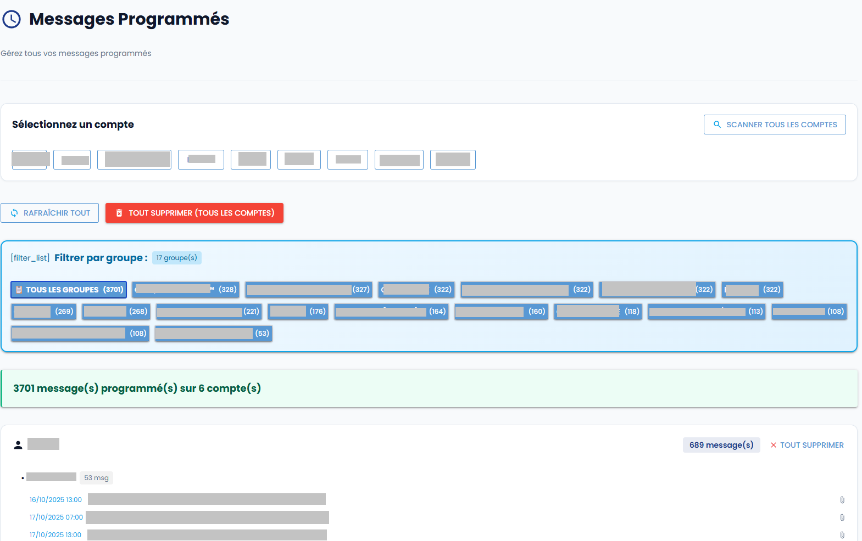Click the paperclip on the 17/10/2025 13:00 row
This screenshot has height=541, width=862.
(842, 535)
